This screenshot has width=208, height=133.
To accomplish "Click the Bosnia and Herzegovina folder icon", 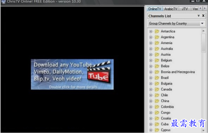I will point(157,72).
